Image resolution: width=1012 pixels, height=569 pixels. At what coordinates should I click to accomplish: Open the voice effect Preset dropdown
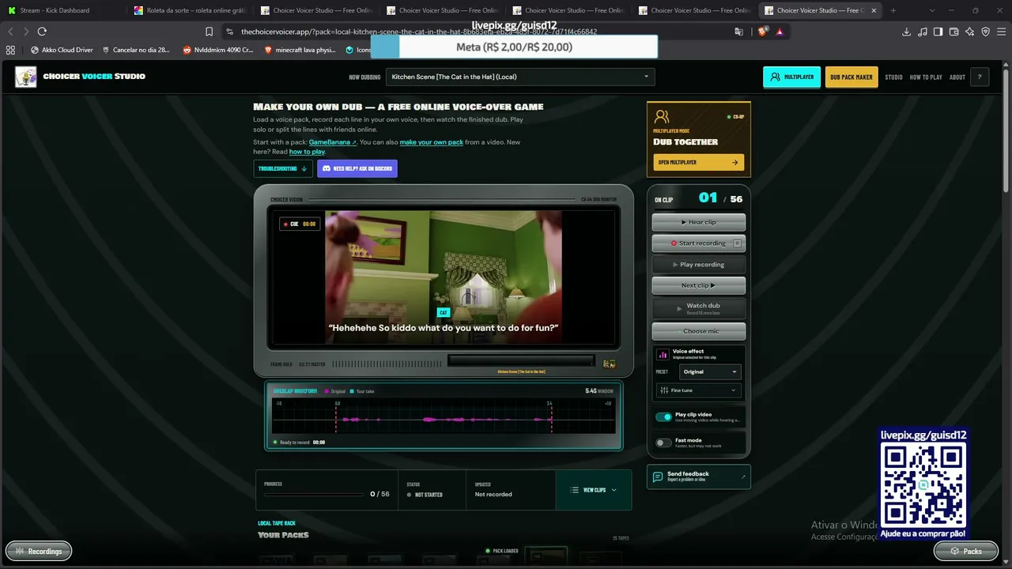(710, 371)
